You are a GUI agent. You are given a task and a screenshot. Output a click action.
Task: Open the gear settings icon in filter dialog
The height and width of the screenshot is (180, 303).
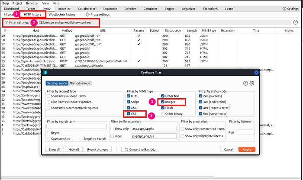pyautogui.click(x=251, y=83)
